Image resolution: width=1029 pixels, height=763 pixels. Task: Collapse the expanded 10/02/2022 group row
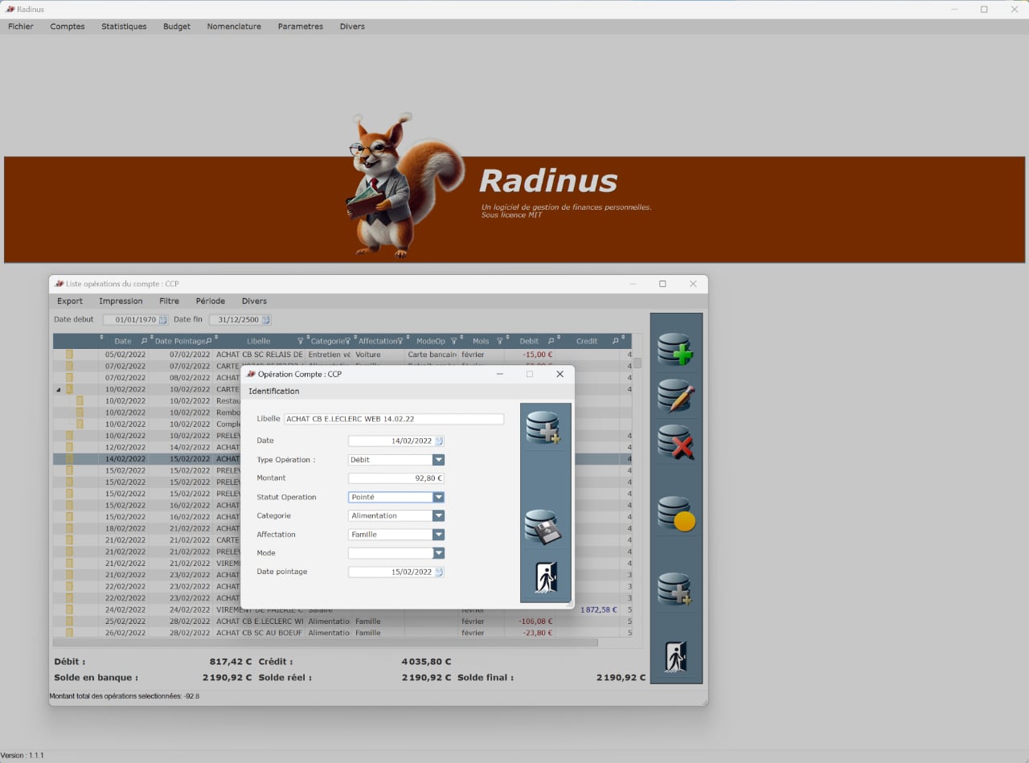tap(57, 388)
